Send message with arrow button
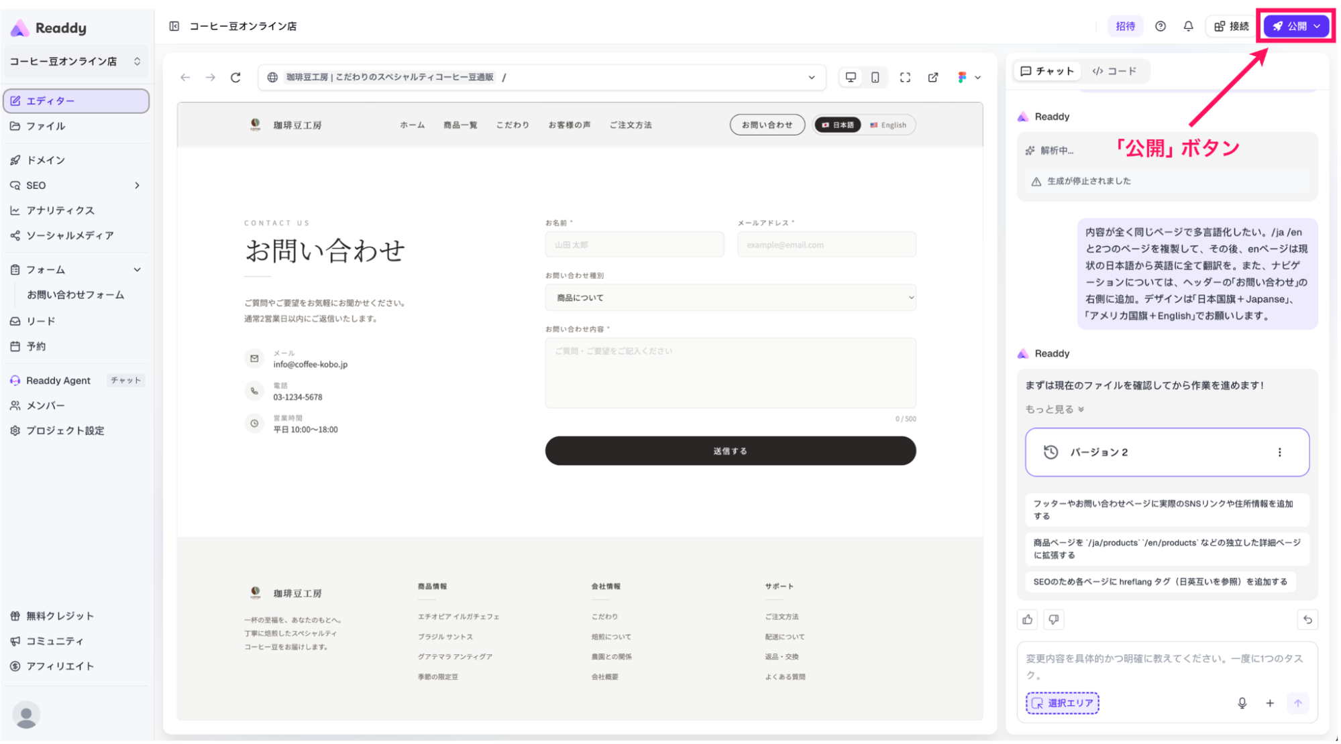This screenshot has width=1341, height=744. click(1297, 703)
